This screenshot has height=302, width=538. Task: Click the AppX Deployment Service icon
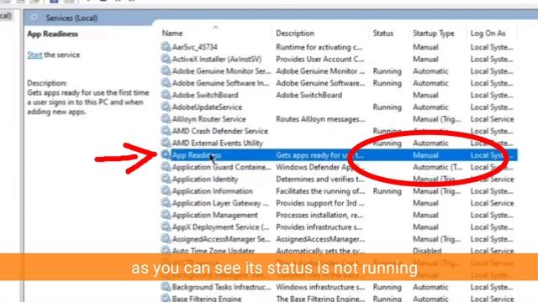coord(166,226)
